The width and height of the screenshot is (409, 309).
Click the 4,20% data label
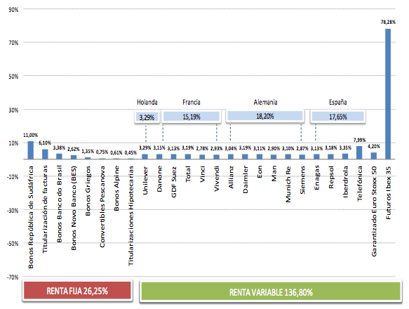(x=374, y=147)
